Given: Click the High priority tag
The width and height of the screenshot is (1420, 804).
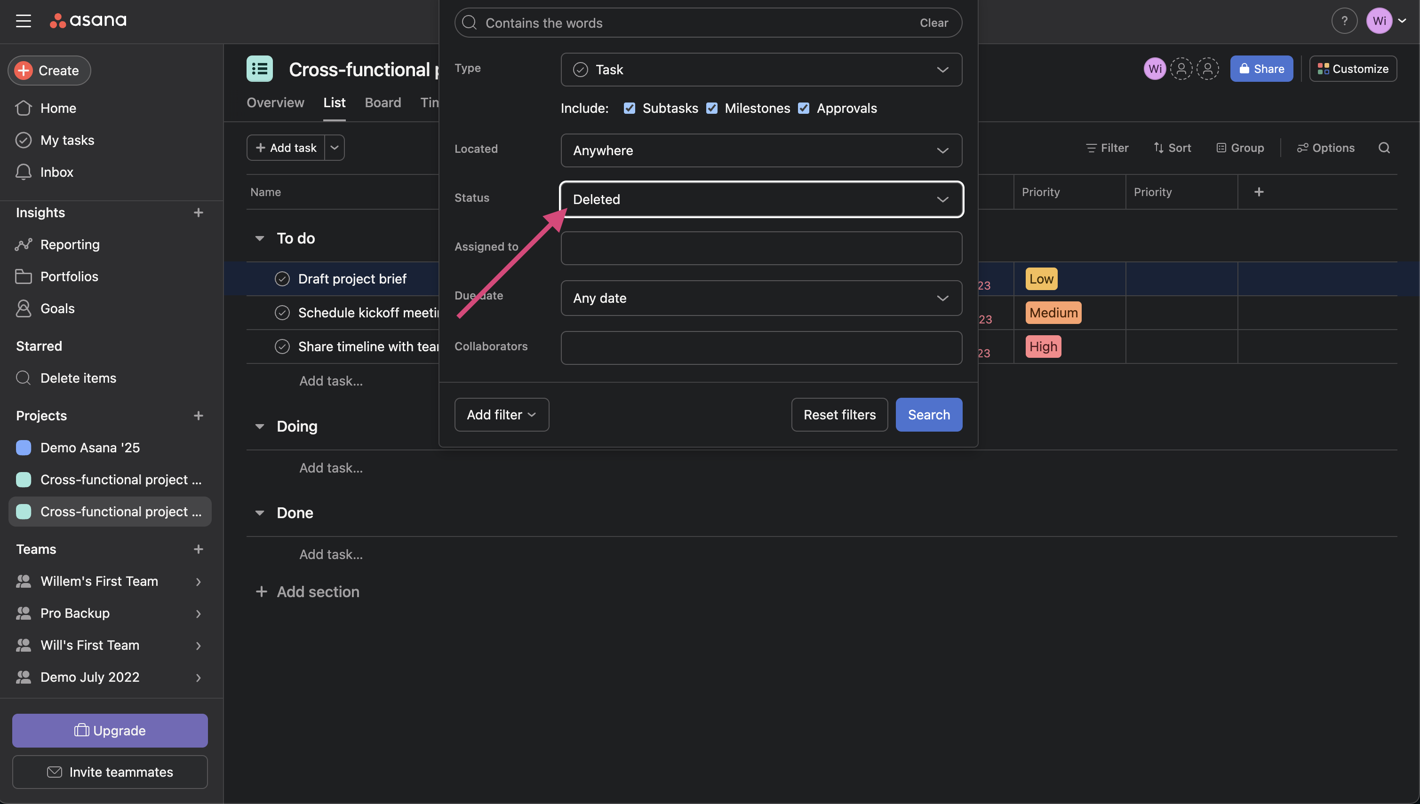Looking at the screenshot, I should coord(1043,347).
